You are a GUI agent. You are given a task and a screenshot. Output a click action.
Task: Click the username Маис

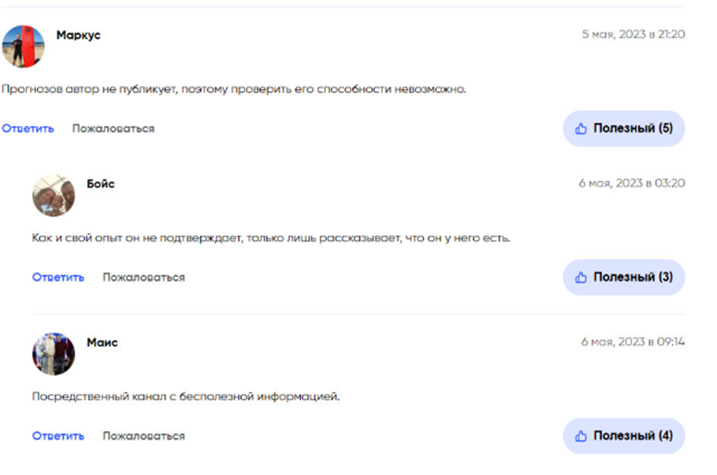(x=102, y=342)
